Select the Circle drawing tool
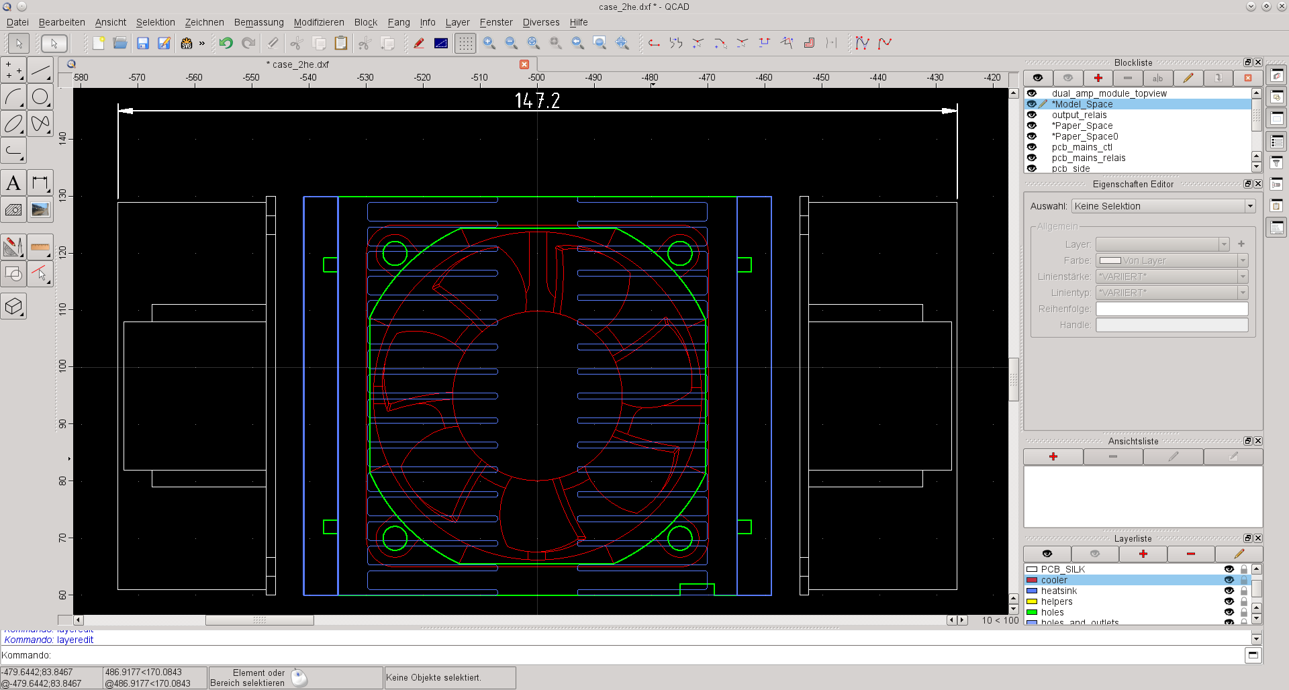Screen dimensions: 1289x690 click(x=40, y=97)
